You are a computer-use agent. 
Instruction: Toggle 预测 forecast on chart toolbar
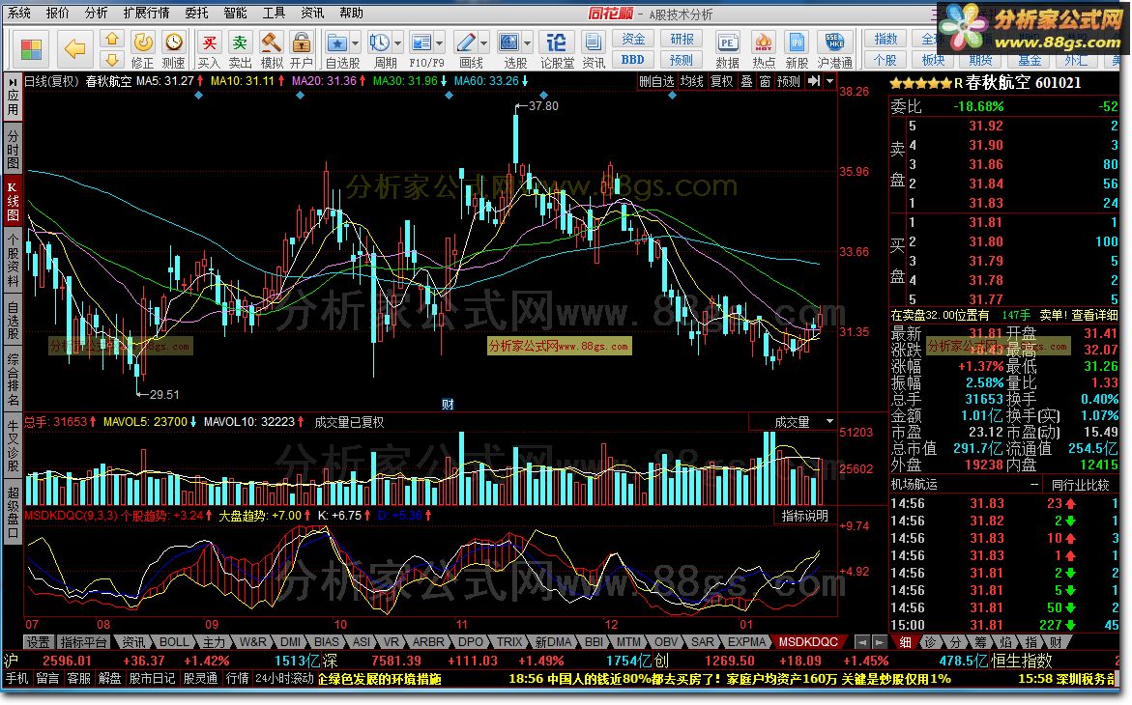tap(789, 81)
